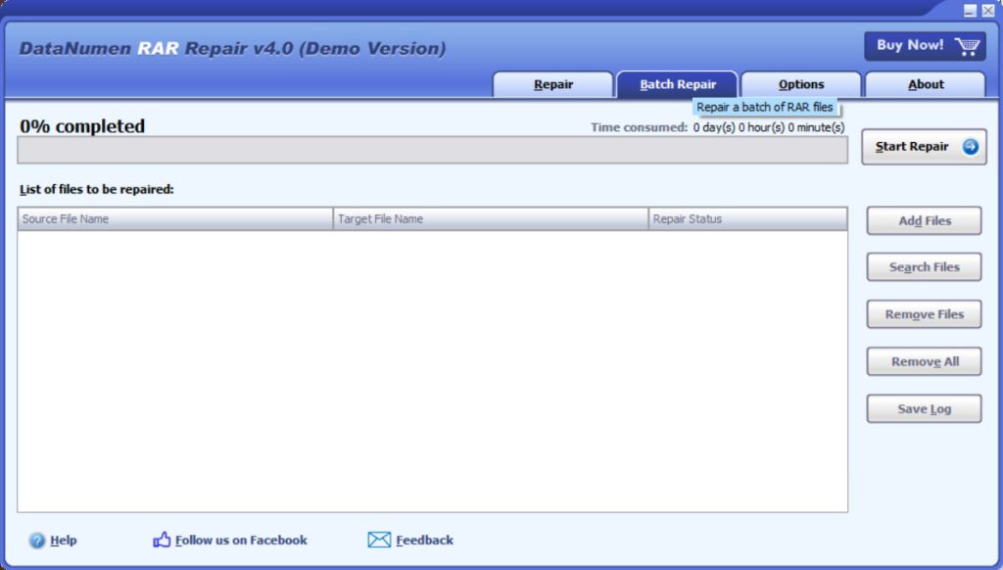Click the Remove Files button
This screenshot has width=1003, height=570.
(925, 314)
